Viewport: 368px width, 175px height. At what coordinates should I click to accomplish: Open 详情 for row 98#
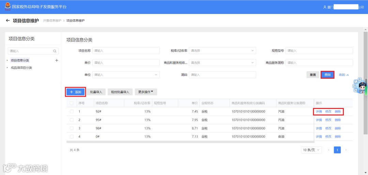tap(319, 128)
